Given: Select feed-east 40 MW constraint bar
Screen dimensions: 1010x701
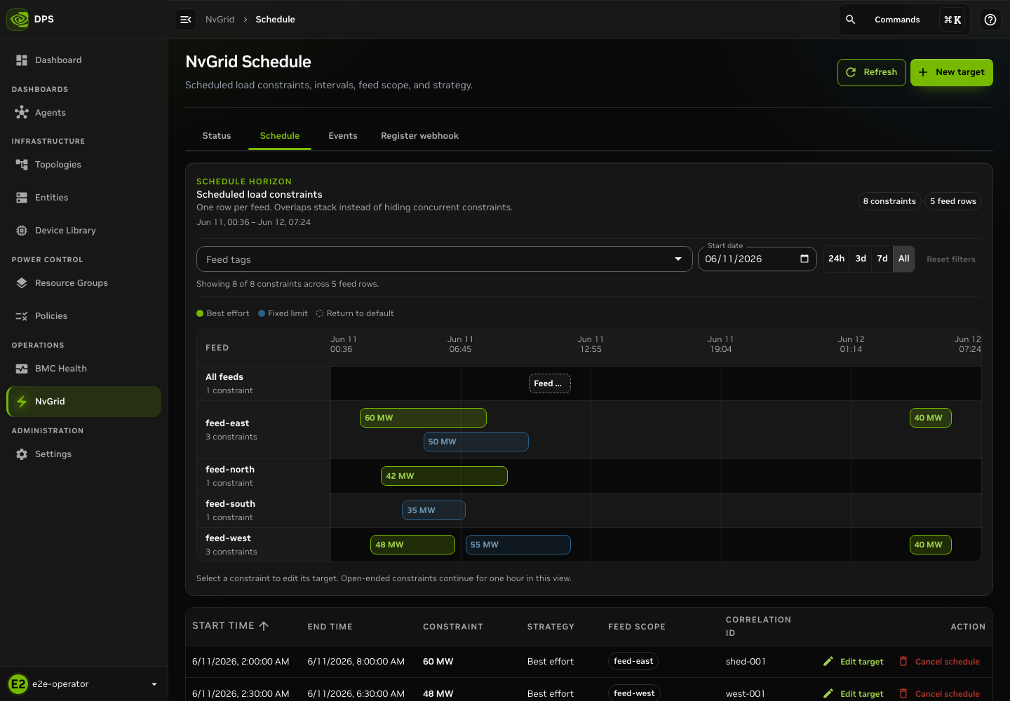Looking at the screenshot, I should click(931, 418).
